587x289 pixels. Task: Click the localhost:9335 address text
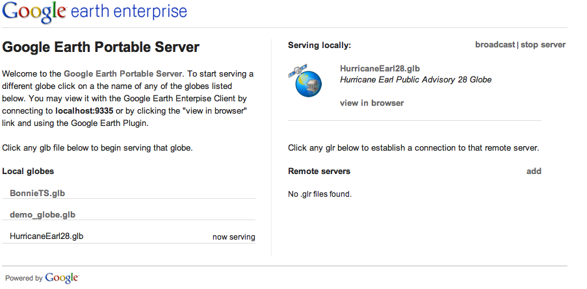pyautogui.click(x=85, y=110)
